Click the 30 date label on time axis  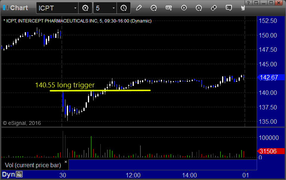click(63, 175)
